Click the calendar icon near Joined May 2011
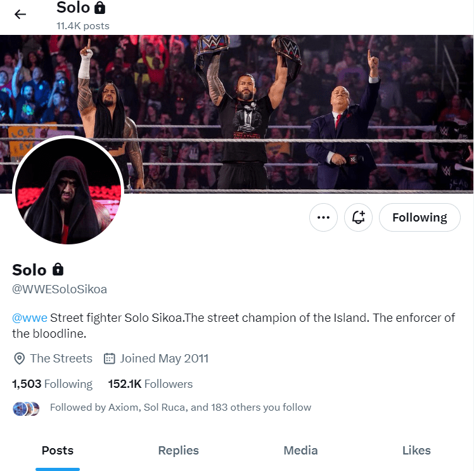 click(109, 359)
